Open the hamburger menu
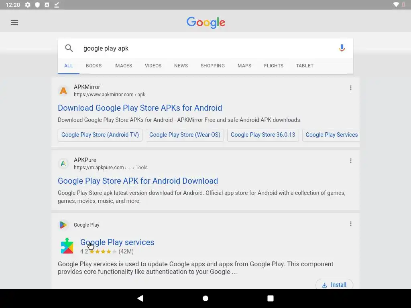 14,22
